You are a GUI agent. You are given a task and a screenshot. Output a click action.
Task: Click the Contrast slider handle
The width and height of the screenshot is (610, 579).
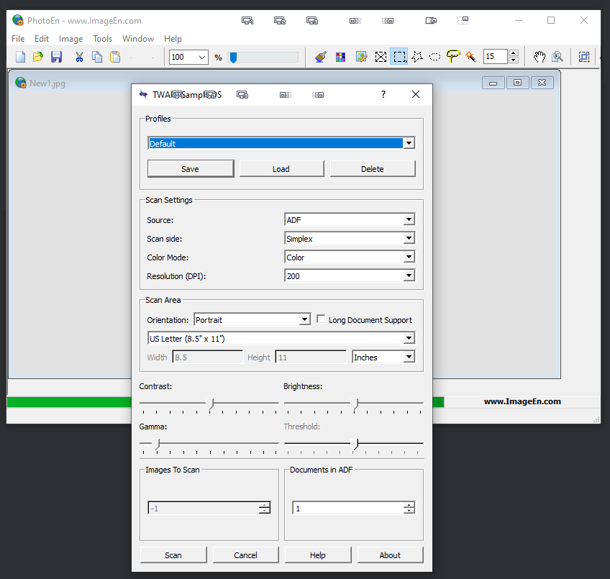(210, 404)
